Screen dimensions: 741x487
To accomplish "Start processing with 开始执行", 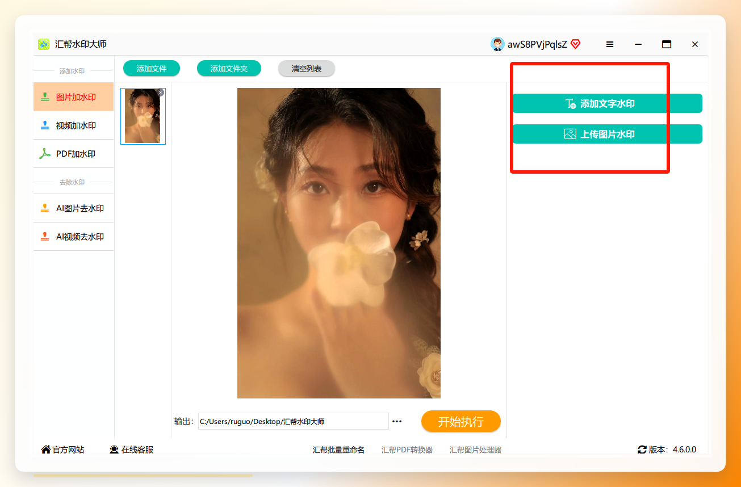I will click(x=461, y=421).
